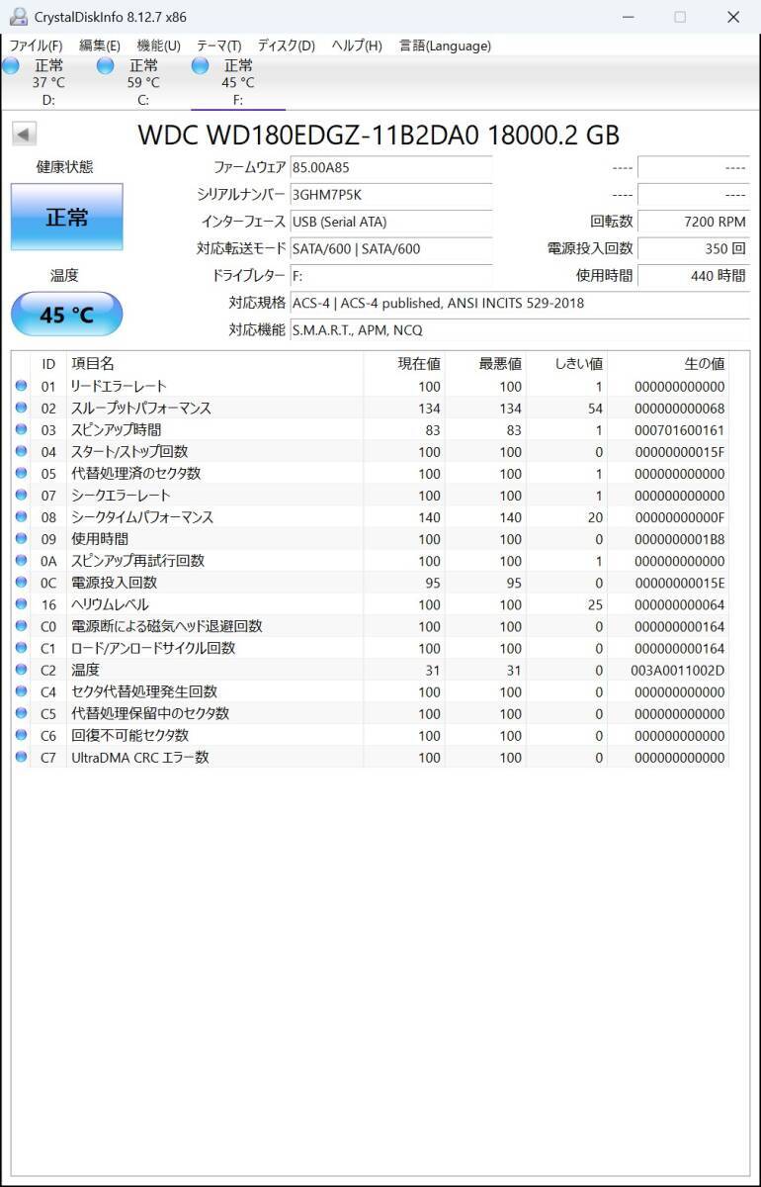Open the ディスク(D) menu
This screenshot has height=1187, width=761.
coord(287,46)
